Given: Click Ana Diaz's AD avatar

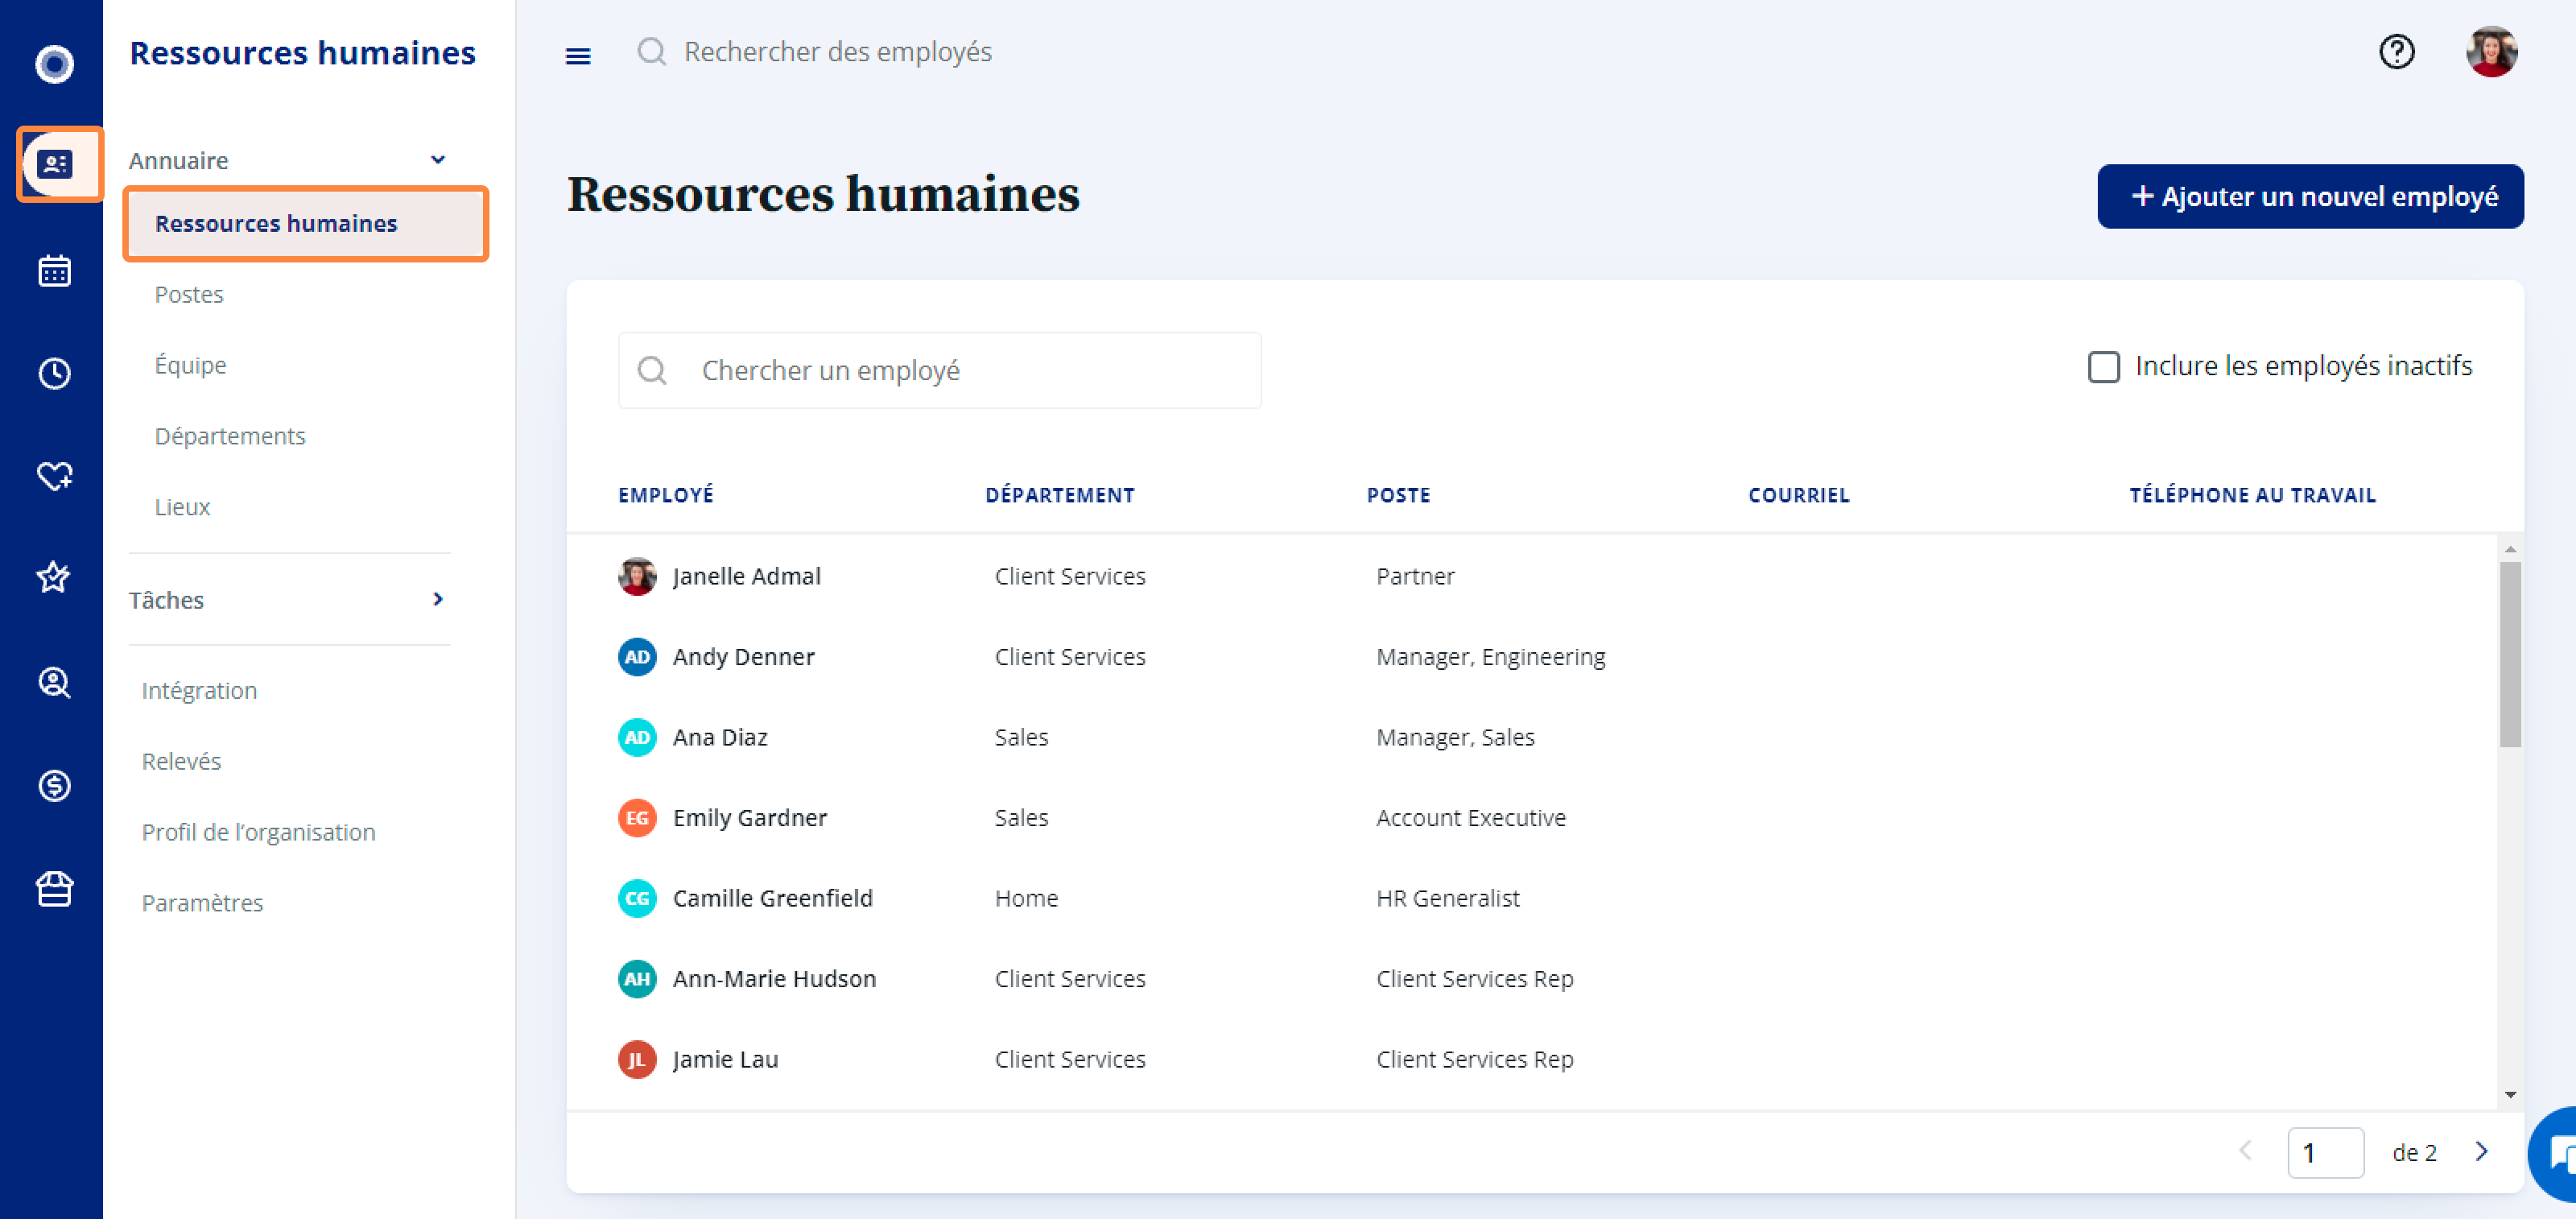Looking at the screenshot, I should [637, 737].
